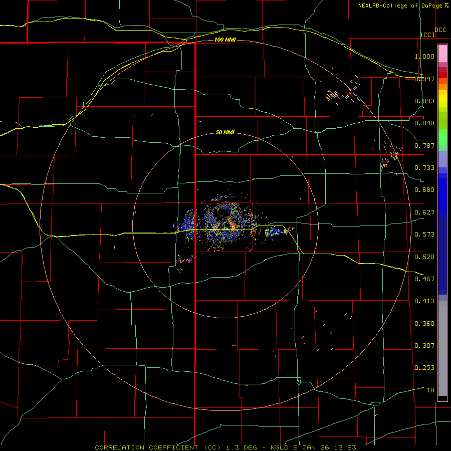451x451 pixels.
Task: Click the bright green color bar segment
Action: [442, 137]
